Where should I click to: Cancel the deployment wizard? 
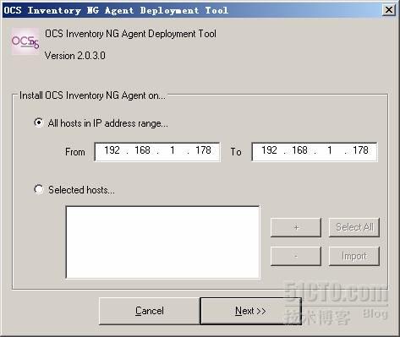pos(150,311)
